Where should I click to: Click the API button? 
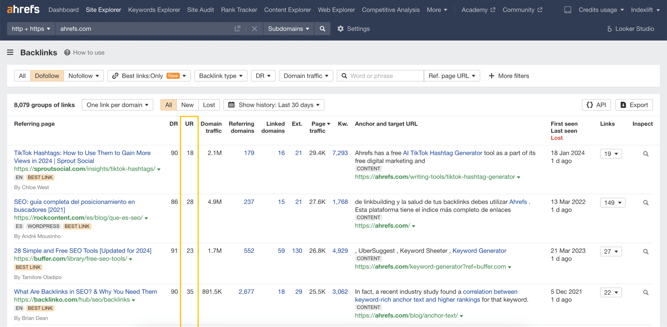click(596, 105)
